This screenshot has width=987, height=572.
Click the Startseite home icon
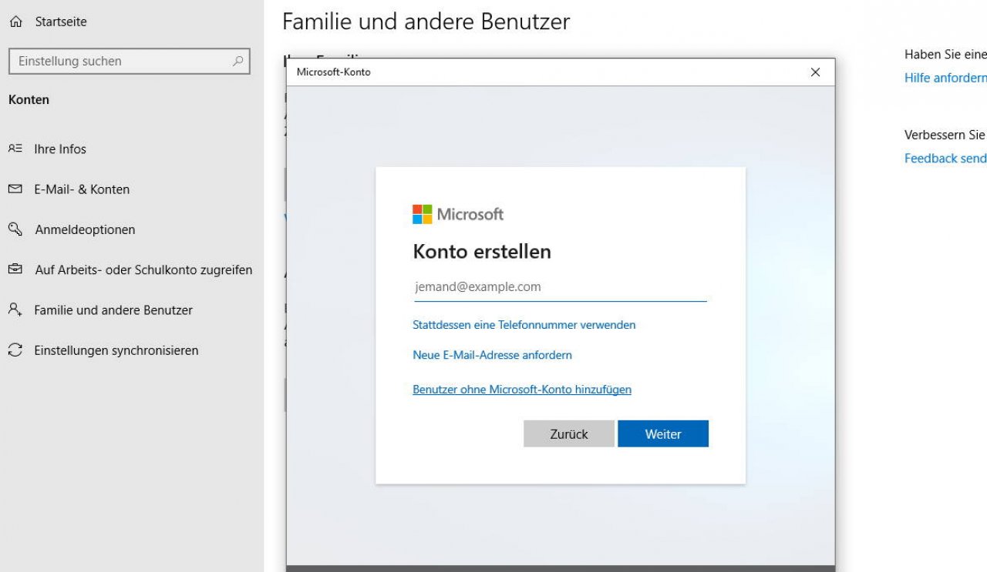(x=15, y=22)
